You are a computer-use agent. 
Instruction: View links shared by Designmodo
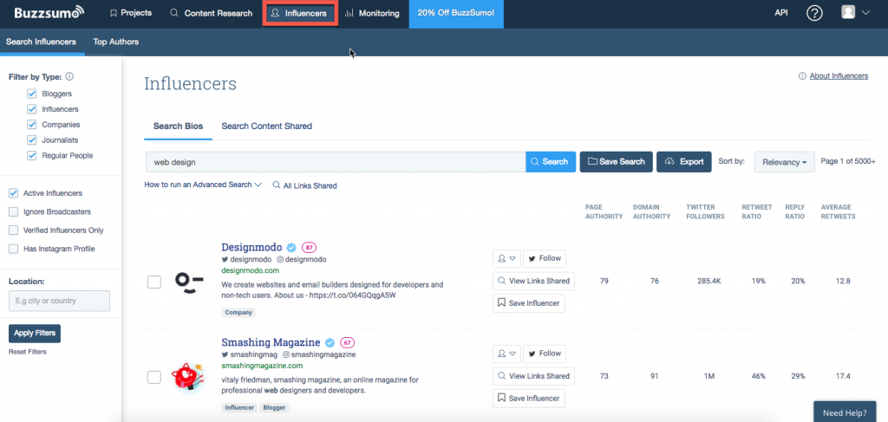point(533,281)
